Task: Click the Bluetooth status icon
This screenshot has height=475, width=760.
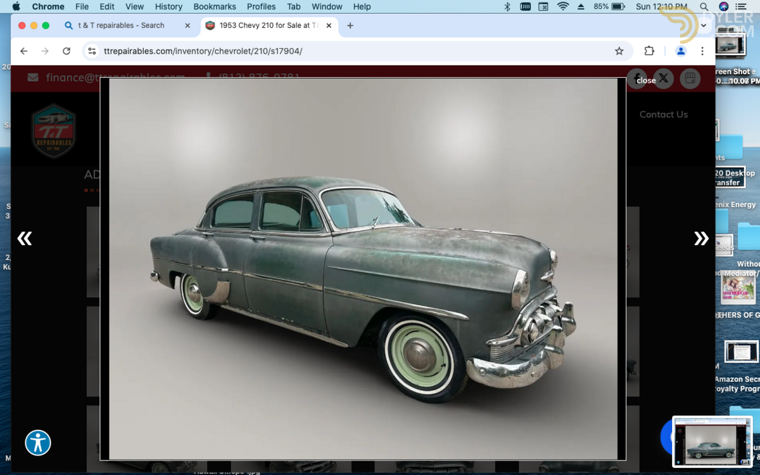Action: click(507, 6)
